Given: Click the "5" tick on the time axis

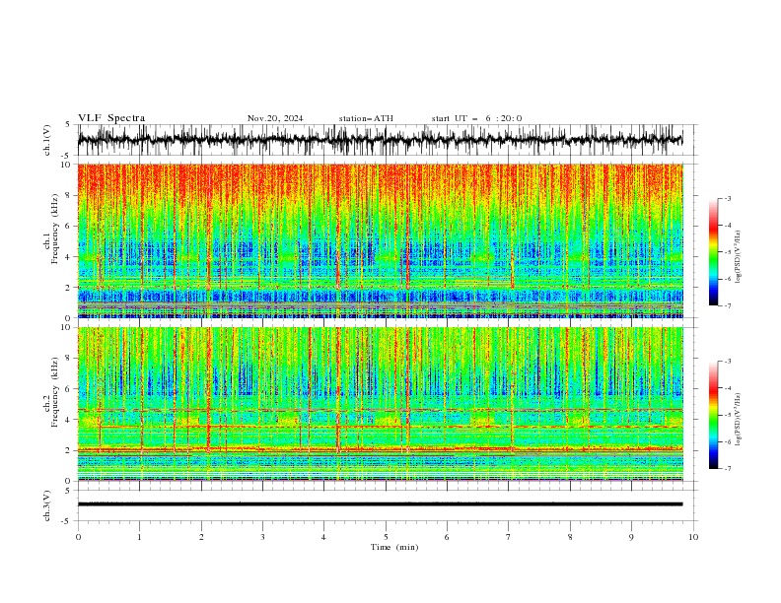Looking at the screenshot, I should [x=386, y=537].
